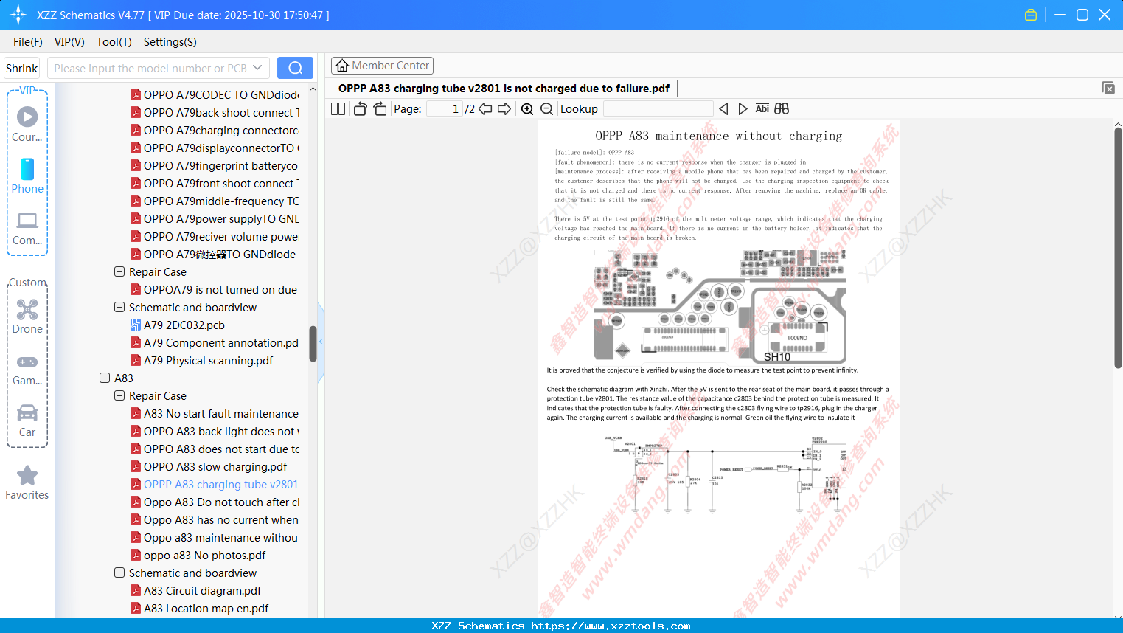
Task: Open the Member Center button
Action: coord(382,66)
